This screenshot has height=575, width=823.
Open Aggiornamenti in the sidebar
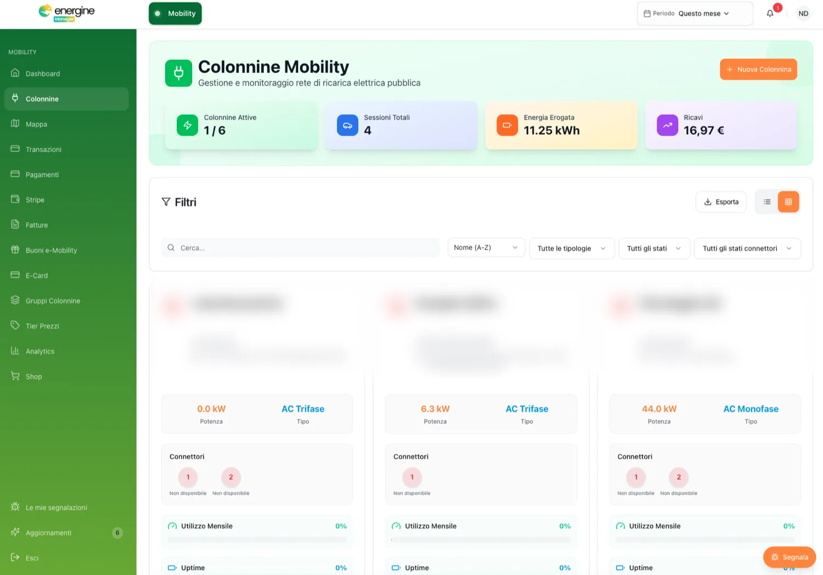pos(66,533)
